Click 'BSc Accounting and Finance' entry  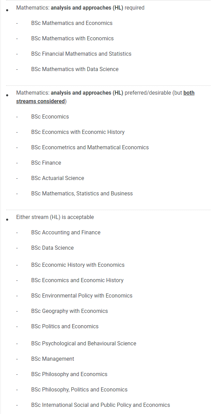66,233
